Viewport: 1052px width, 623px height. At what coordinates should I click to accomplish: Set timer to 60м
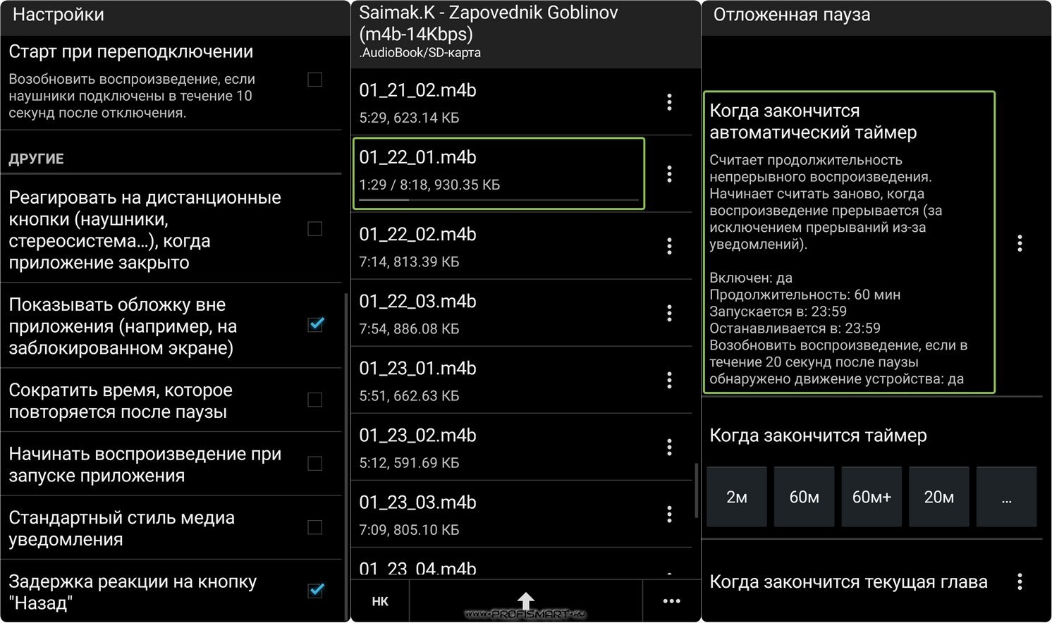(x=805, y=497)
